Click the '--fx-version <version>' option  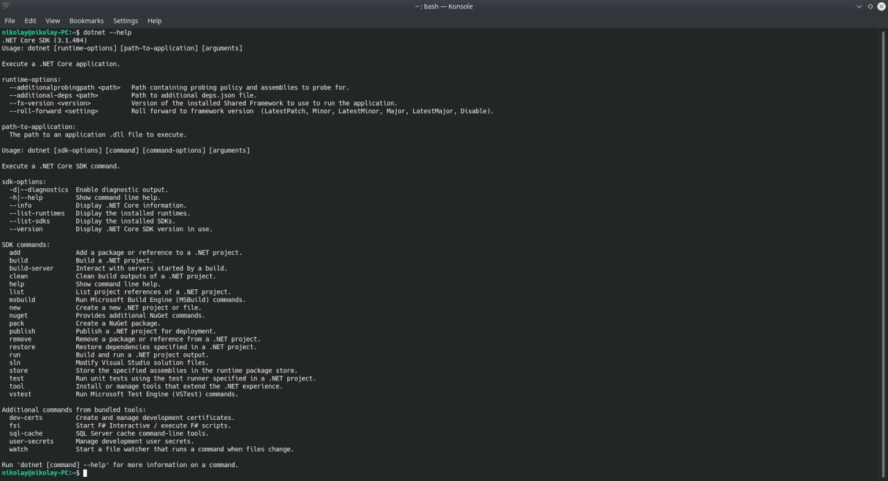tap(50, 103)
